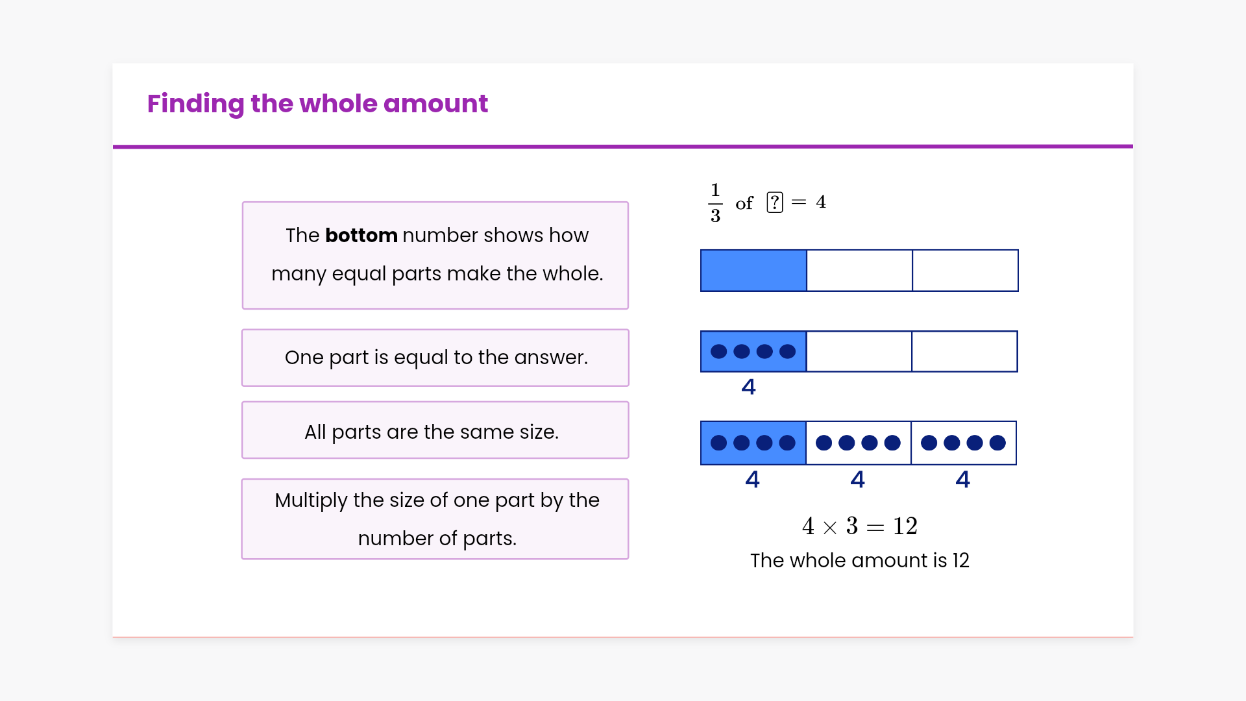Click the empty middle segment of the second bar
Viewport: 1246px width, 701px height.
coord(859,352)
